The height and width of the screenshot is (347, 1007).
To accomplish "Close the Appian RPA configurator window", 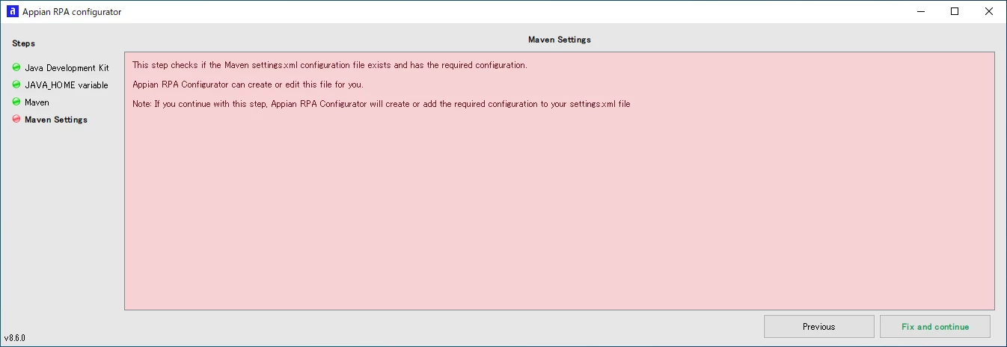I will pos(989,11).
